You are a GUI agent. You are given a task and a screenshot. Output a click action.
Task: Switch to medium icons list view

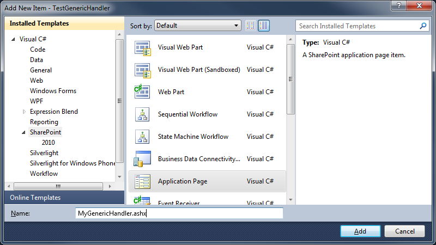pos(264,26)
